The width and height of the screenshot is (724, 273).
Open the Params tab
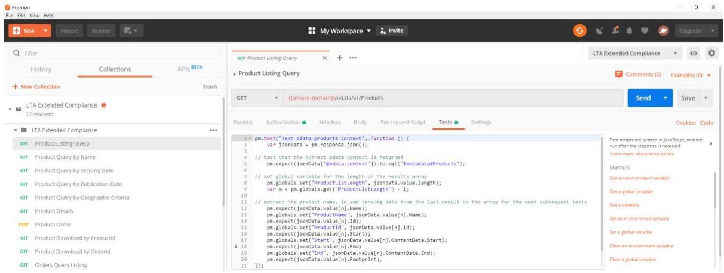[243, 123]
